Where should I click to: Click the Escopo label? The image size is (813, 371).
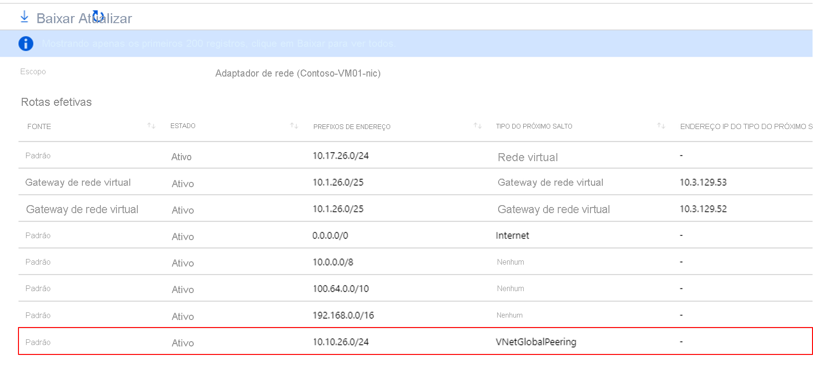point(33,72)
